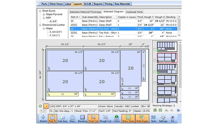Collapse the Sheet Goods tree node

click(x=40, y=11)
